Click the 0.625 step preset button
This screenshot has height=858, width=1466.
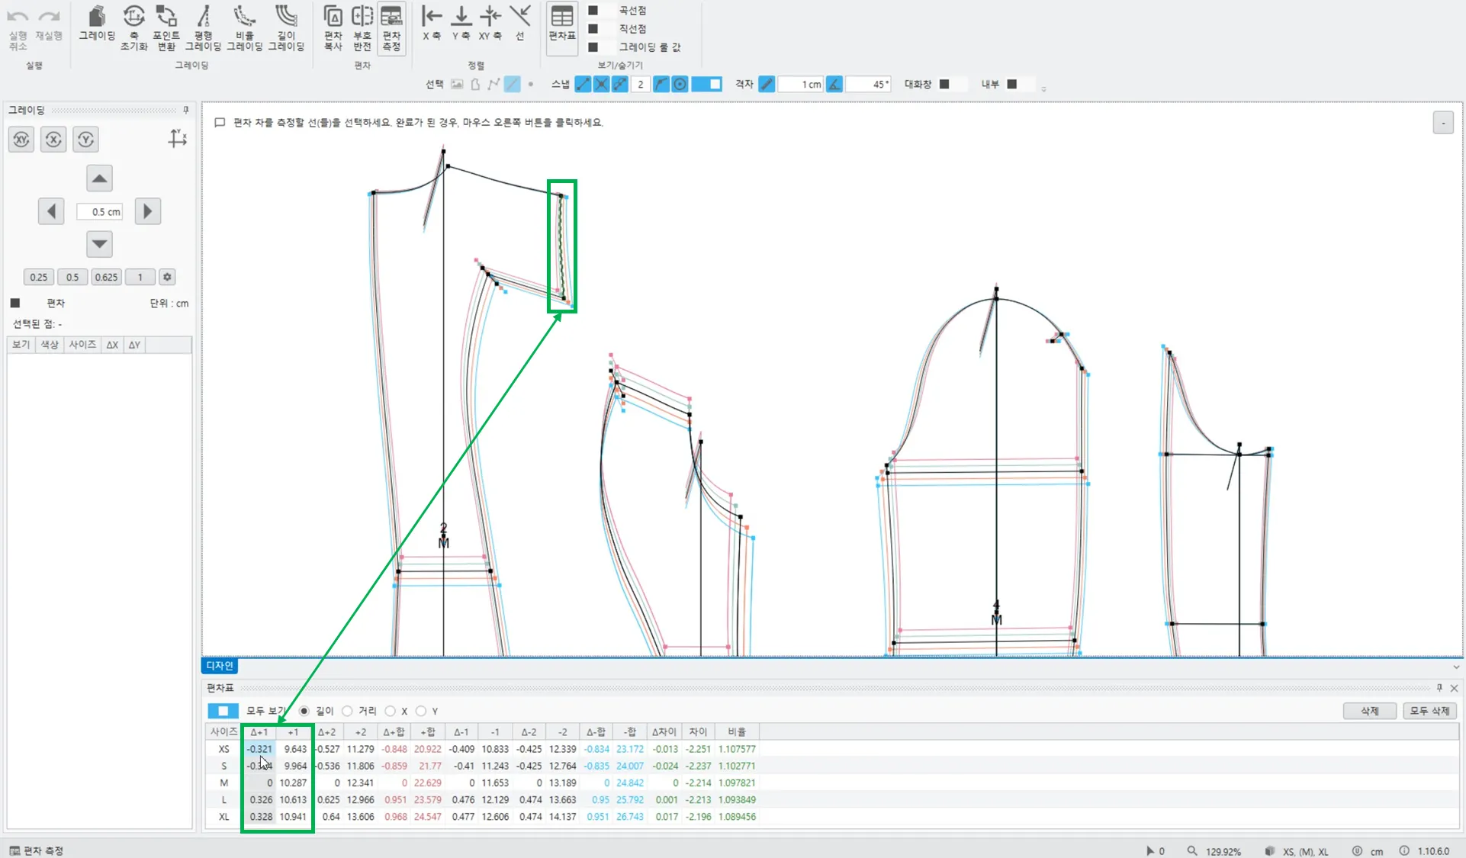click(x=106, y=277)
